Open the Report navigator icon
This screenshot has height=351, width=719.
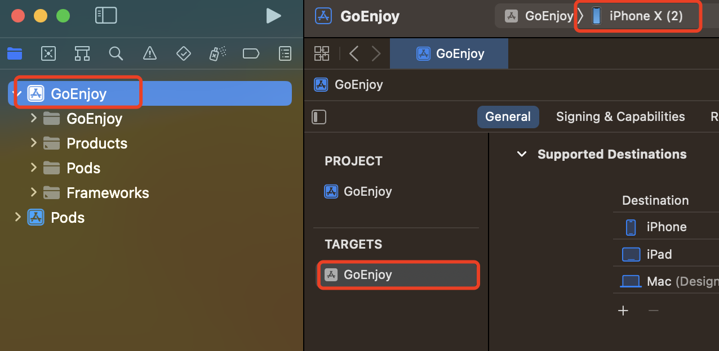click(x=286, y=53)
